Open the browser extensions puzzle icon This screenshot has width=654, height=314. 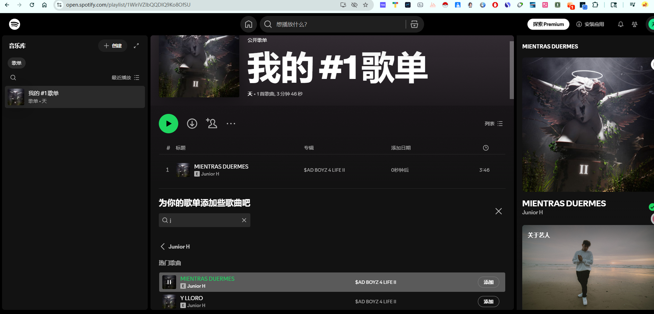pos(595,5)
